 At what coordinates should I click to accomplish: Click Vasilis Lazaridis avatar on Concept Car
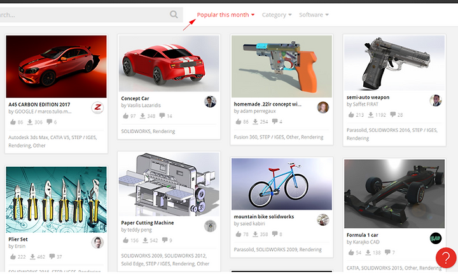point(210,102)
